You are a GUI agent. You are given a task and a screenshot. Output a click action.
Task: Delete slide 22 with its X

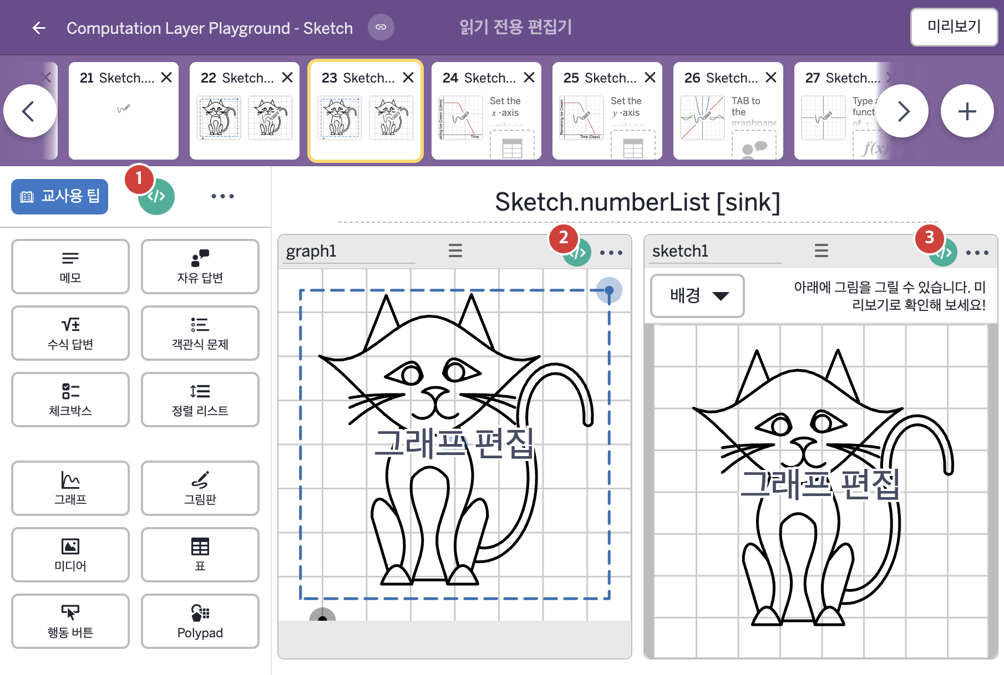click(x=287, y=78)
